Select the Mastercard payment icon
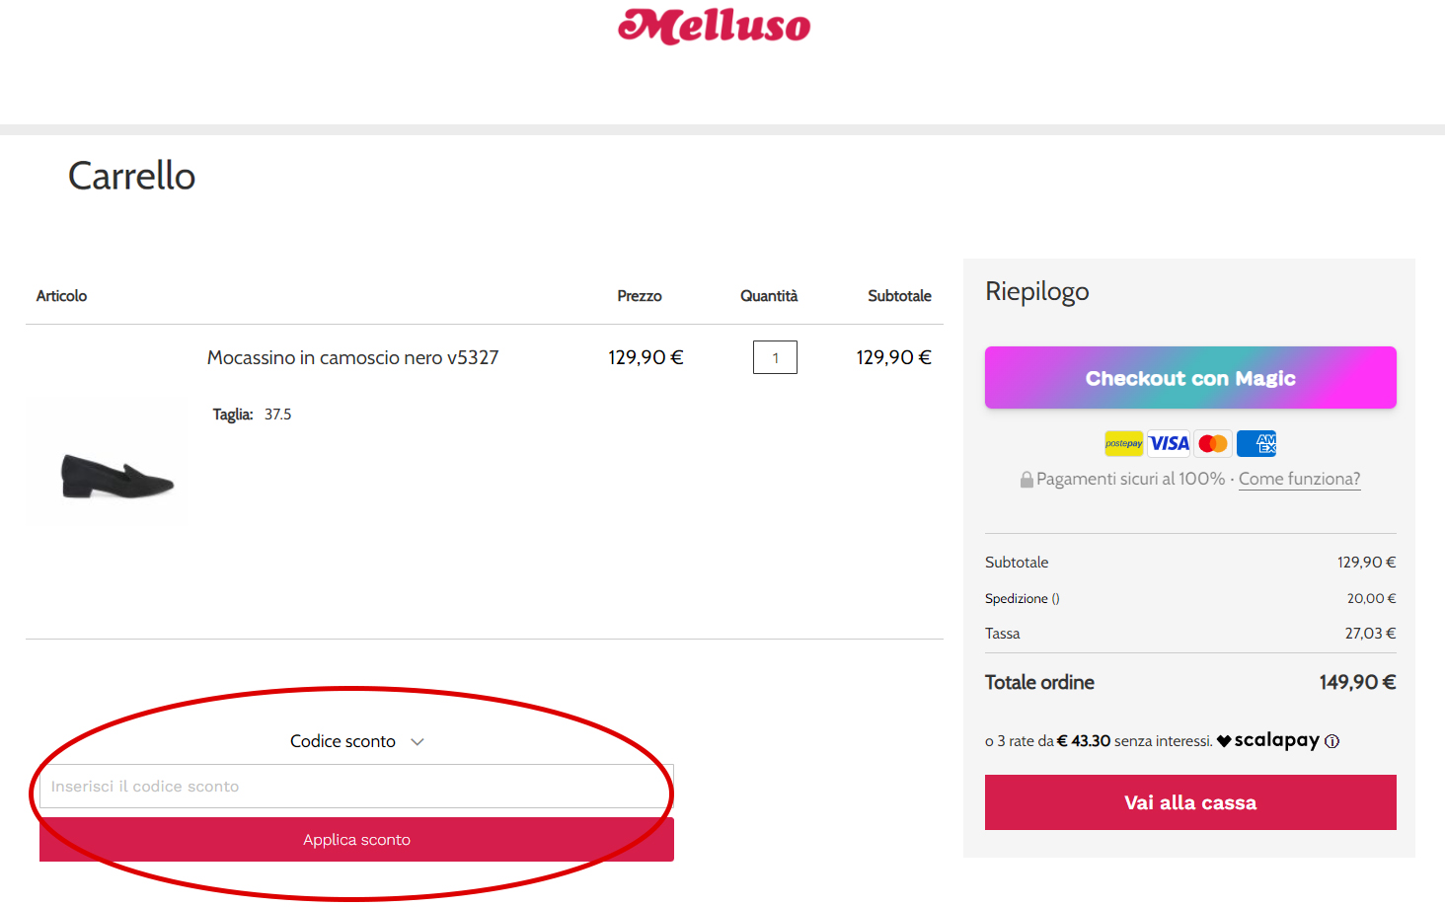The height and width of the screenshot is (907, 1445). click(1212, 443)
